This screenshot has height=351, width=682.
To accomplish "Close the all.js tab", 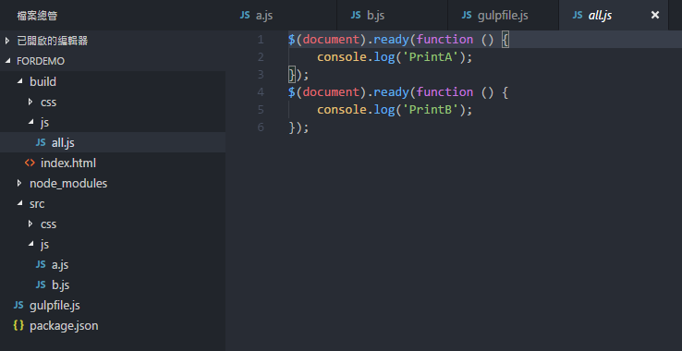I will (654, 15).
